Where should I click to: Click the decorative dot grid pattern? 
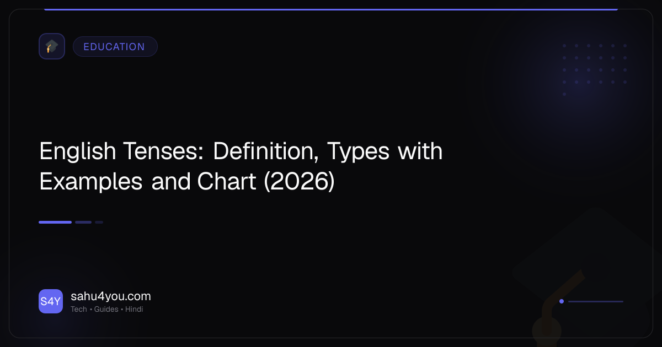coord(594,64)
